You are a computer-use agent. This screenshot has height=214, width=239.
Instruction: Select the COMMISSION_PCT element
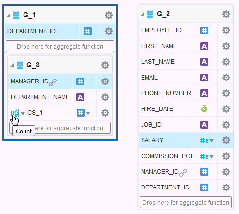tap(167, 156)
